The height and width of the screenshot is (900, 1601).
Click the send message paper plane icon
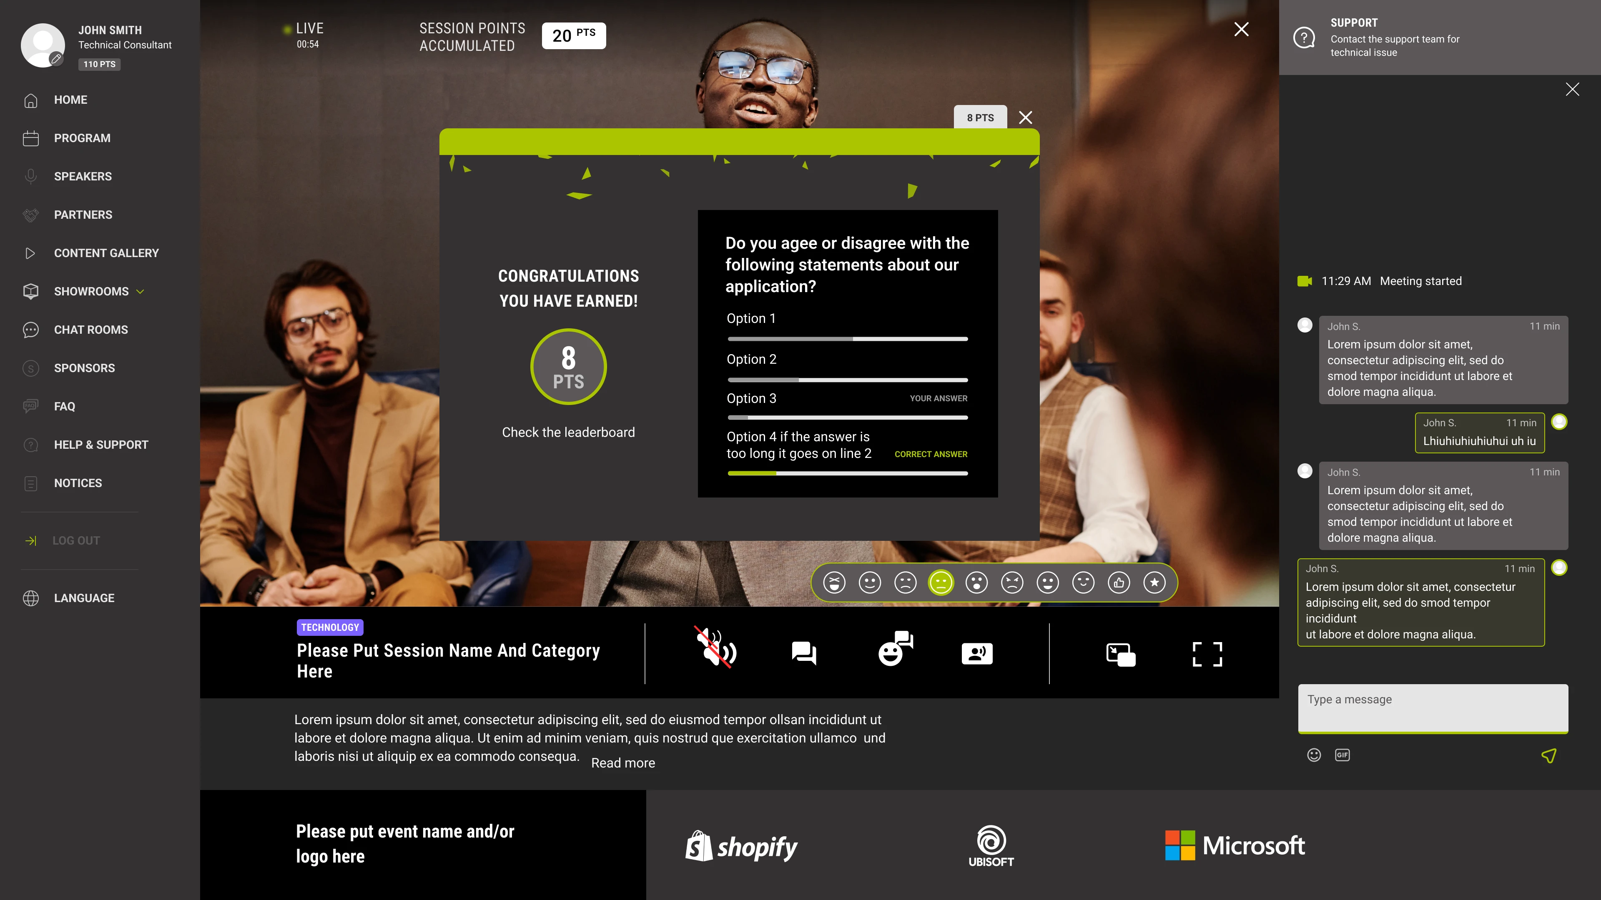(1549, 755)
